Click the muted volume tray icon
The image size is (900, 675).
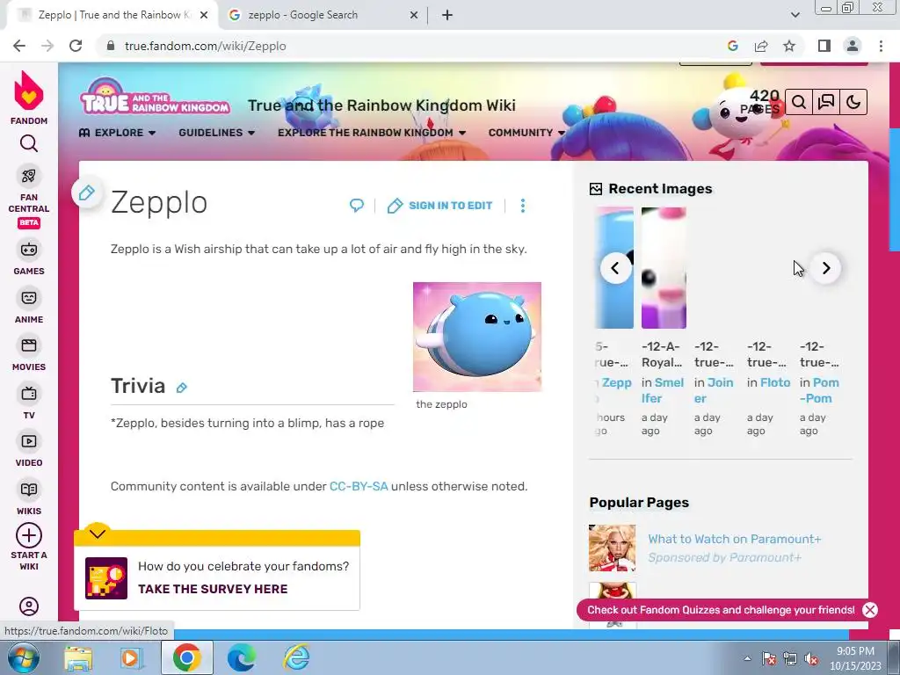pos(811,659)
